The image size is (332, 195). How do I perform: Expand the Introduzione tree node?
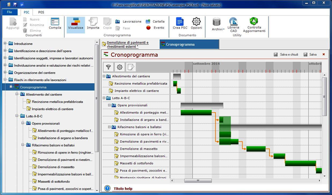(x=5, y=43)
